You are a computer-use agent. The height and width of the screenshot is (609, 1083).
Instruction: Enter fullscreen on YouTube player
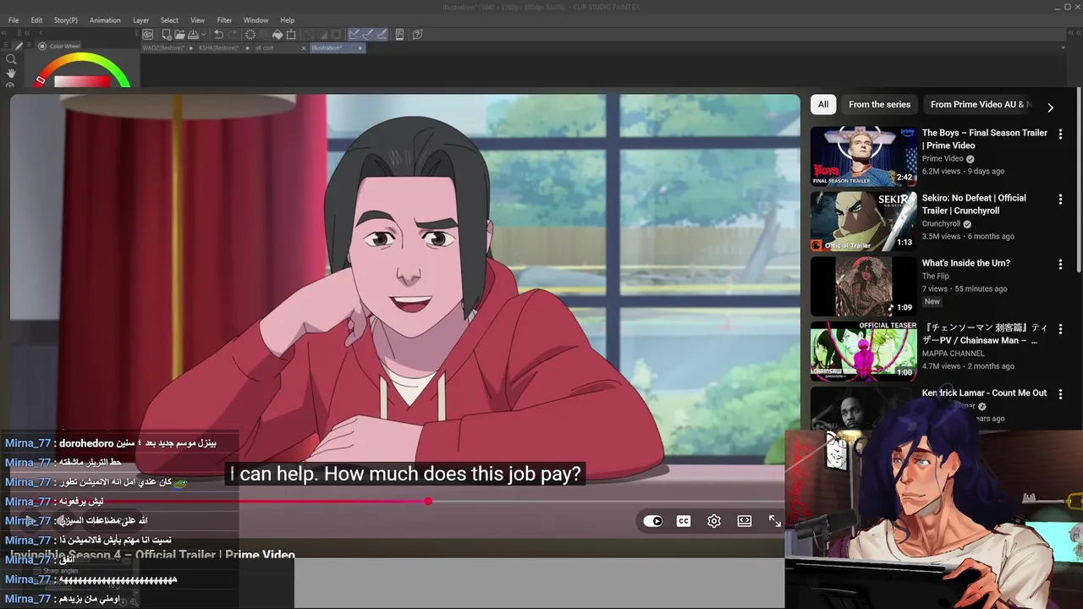(775, 521)
